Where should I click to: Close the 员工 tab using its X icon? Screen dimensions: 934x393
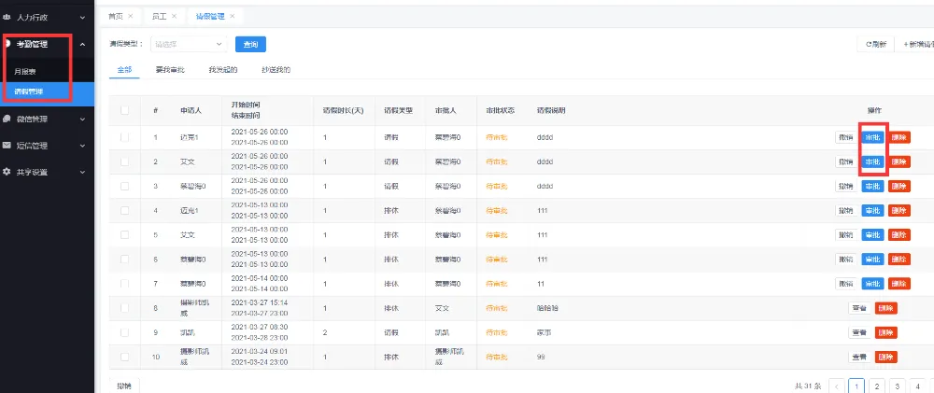174,17
